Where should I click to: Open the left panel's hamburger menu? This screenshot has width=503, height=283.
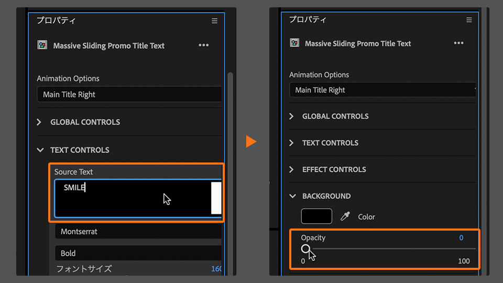[x=214, y=21]
